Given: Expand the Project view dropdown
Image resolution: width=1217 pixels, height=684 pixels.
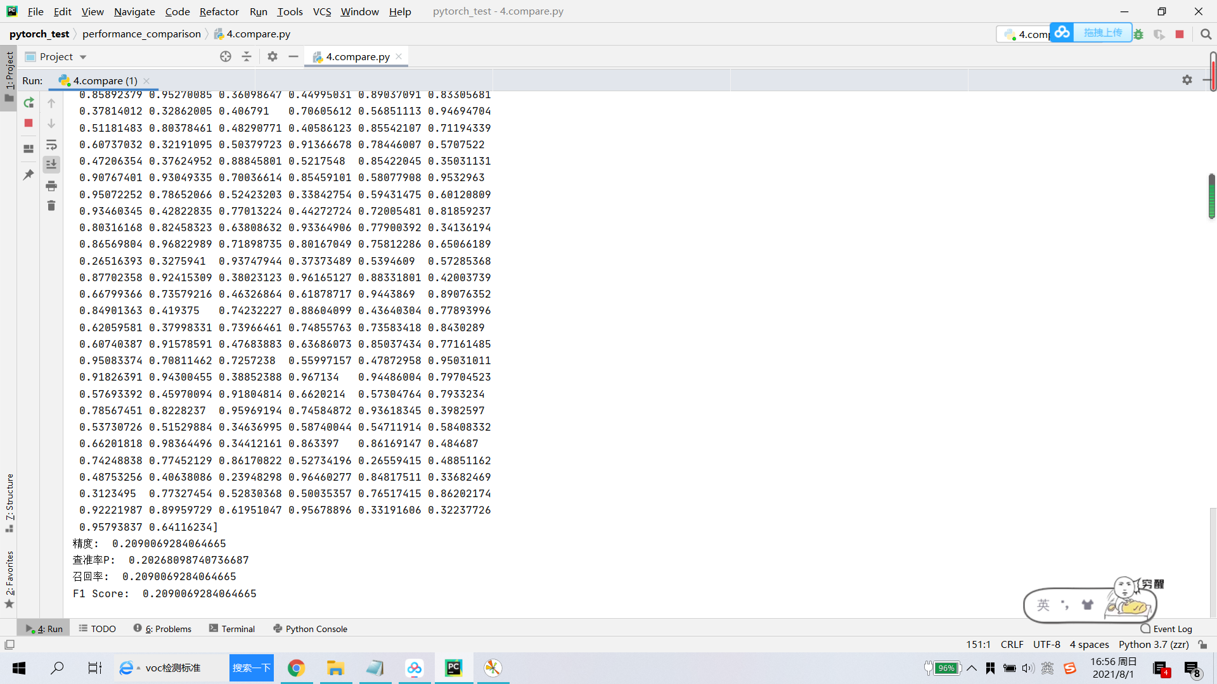Looking at the screenshot, I should click(83, 57).
